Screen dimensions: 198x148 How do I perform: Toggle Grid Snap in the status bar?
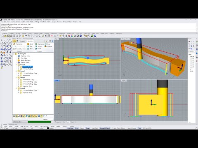click(70, 128)
